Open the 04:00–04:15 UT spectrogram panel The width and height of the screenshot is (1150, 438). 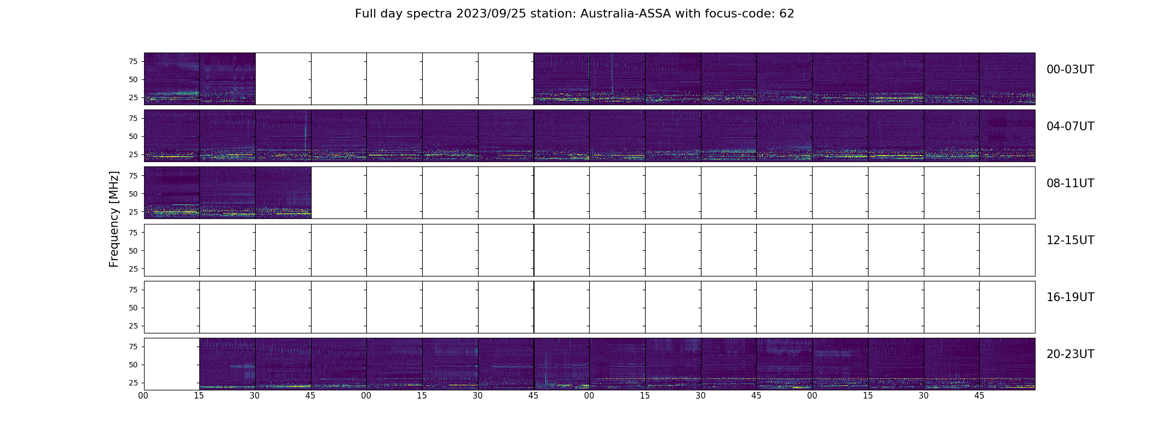pos(172,136)
